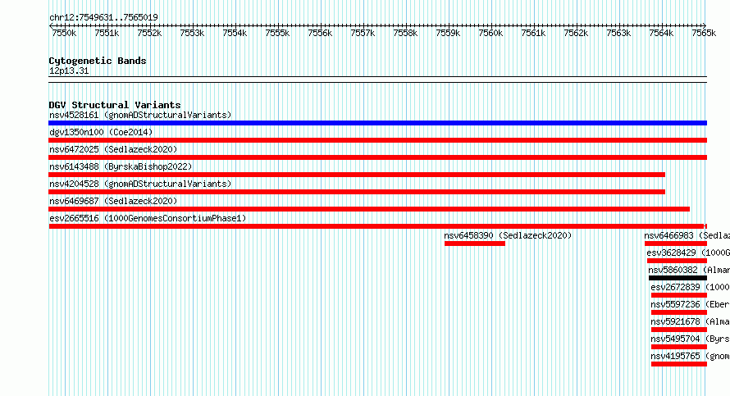Viewport: 730px width, 396px height.
Task: Click the red nsv5495704 variant bar
Action: 679,347
